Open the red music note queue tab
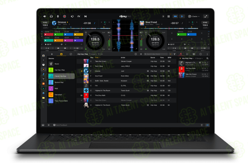 pos(181,54)
